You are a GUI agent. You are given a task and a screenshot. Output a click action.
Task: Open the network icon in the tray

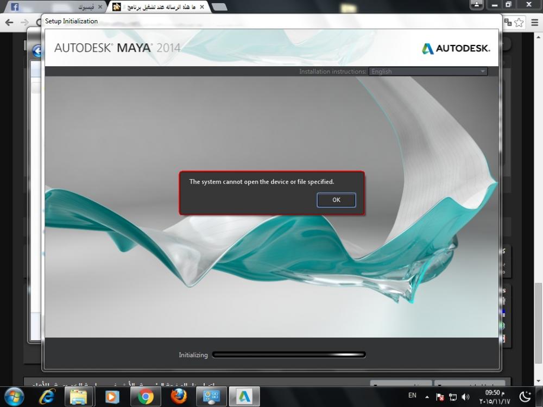click(x=453, y=397)
